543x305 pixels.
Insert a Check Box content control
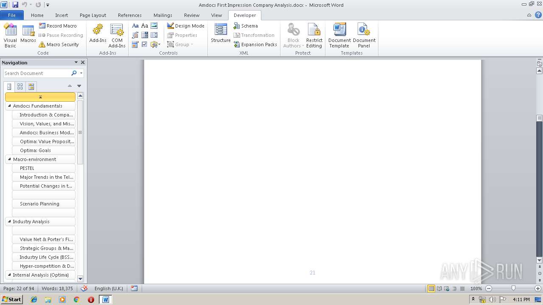(x=145, y=44)
